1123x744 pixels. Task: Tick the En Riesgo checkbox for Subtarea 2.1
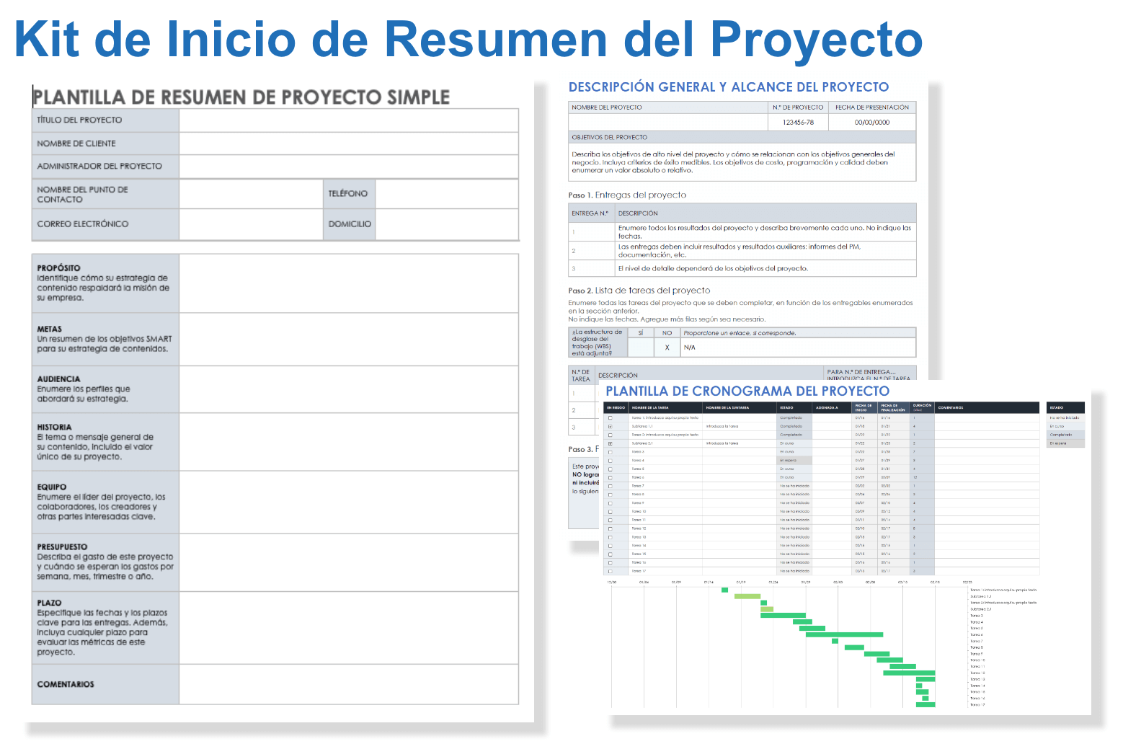[x=610, y=443]
